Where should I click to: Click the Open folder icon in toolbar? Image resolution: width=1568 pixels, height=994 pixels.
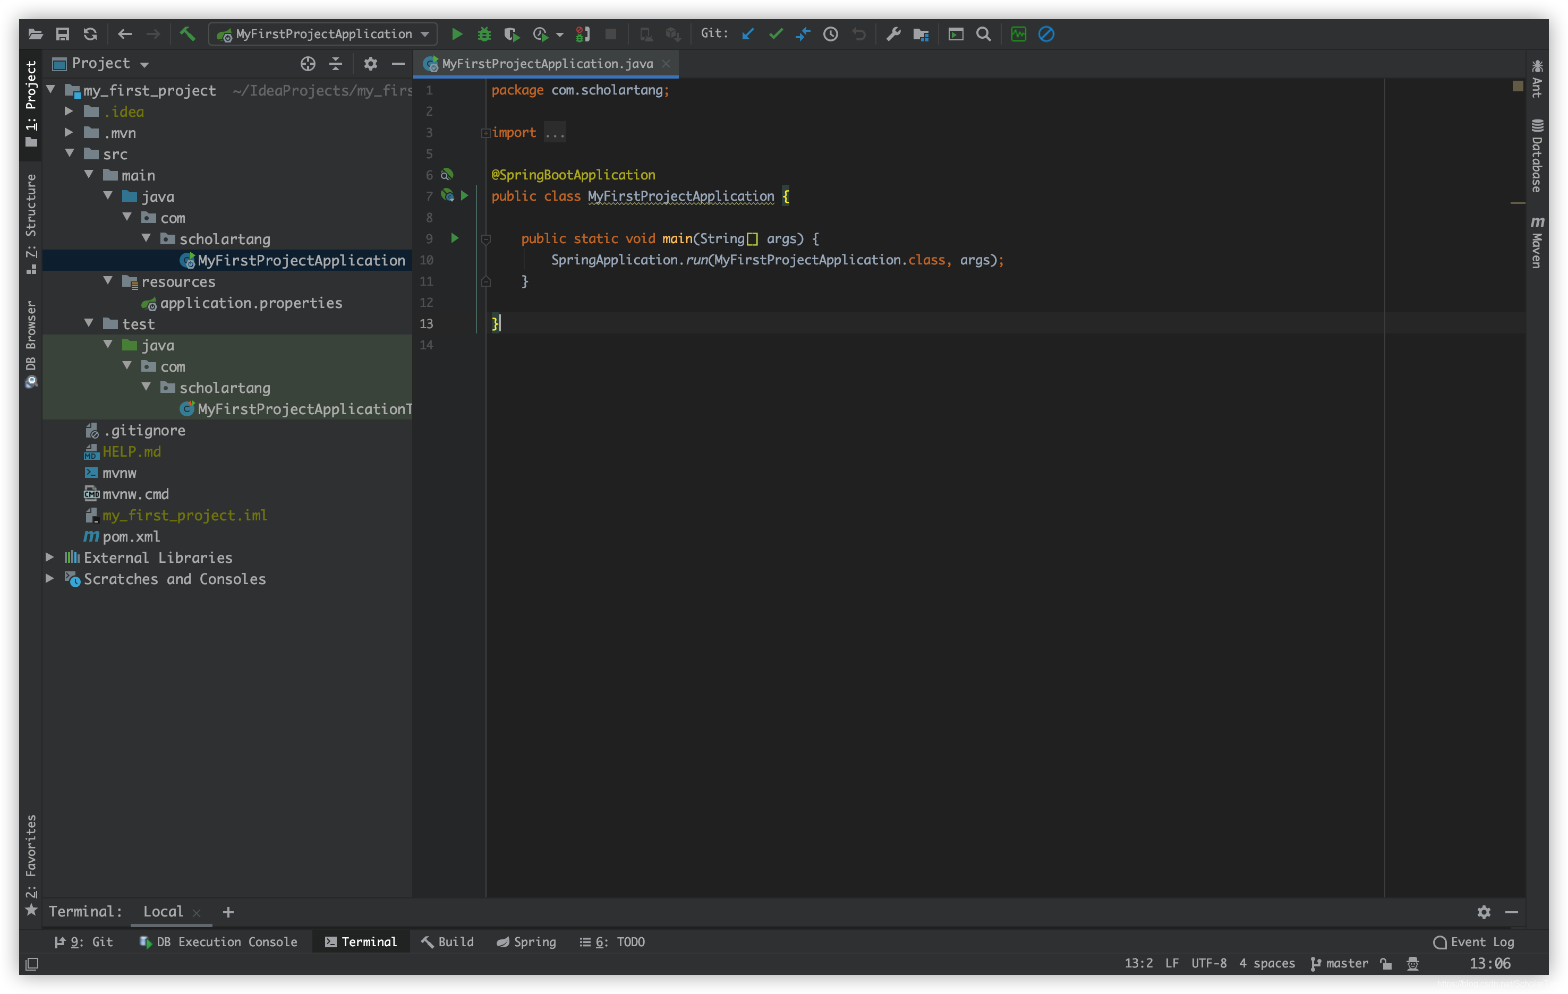[35, 34]
